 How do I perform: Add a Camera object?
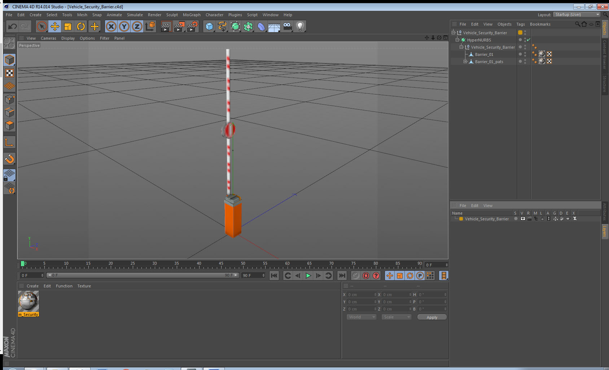pos(287,26)
